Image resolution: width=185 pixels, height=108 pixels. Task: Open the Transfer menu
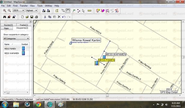click(x=24, y=6)
